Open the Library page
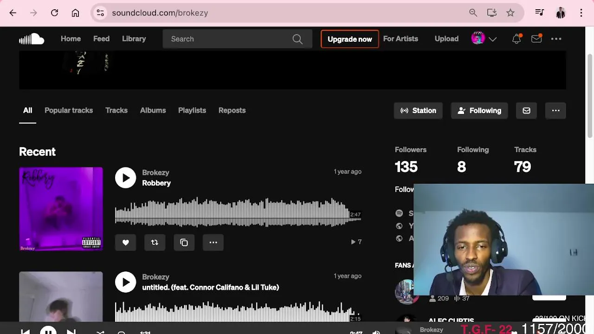594x334 pixels. pos(134,39)
